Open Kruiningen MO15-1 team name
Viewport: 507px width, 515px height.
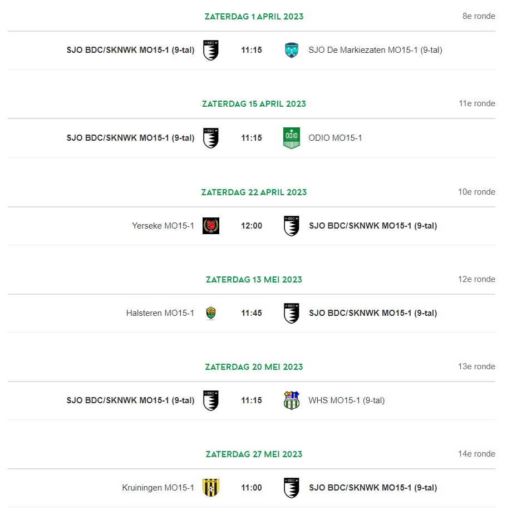coord(158,488)
